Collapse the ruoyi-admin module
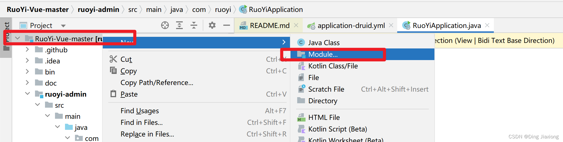This screenshot has height=142, width=563. click(27, 94)
